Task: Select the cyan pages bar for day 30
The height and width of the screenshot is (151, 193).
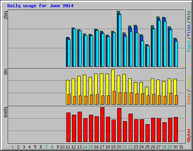Action: (176, 54)
